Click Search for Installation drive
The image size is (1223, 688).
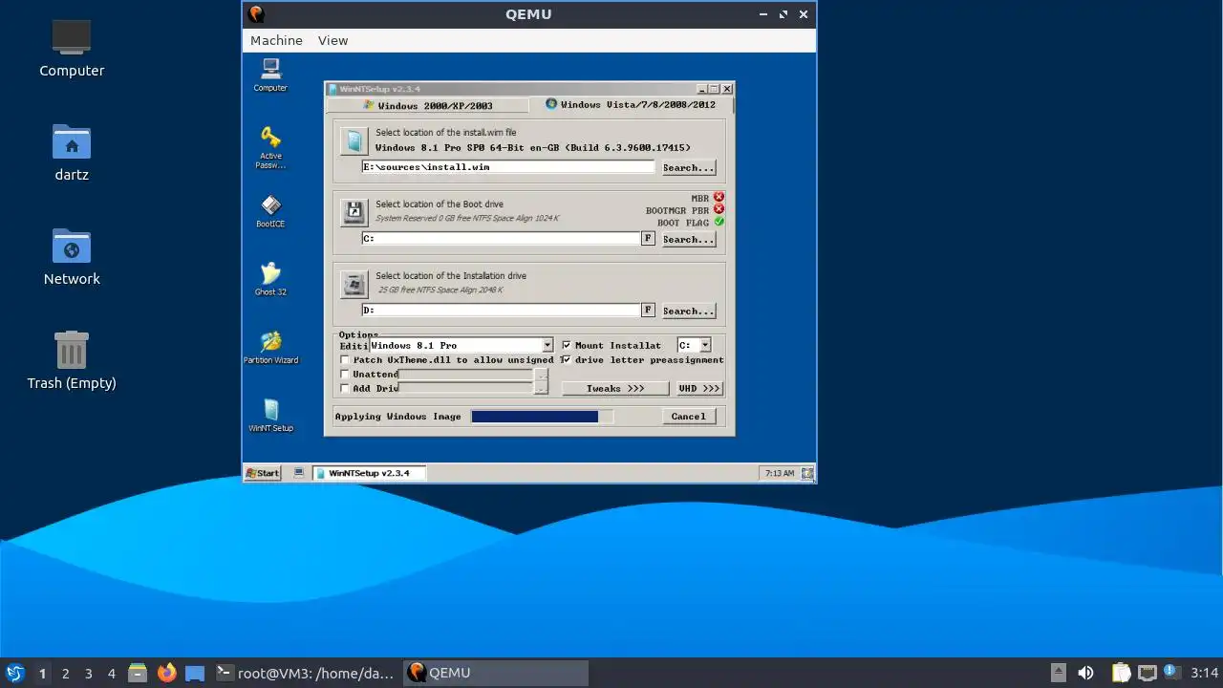[688, 311]
